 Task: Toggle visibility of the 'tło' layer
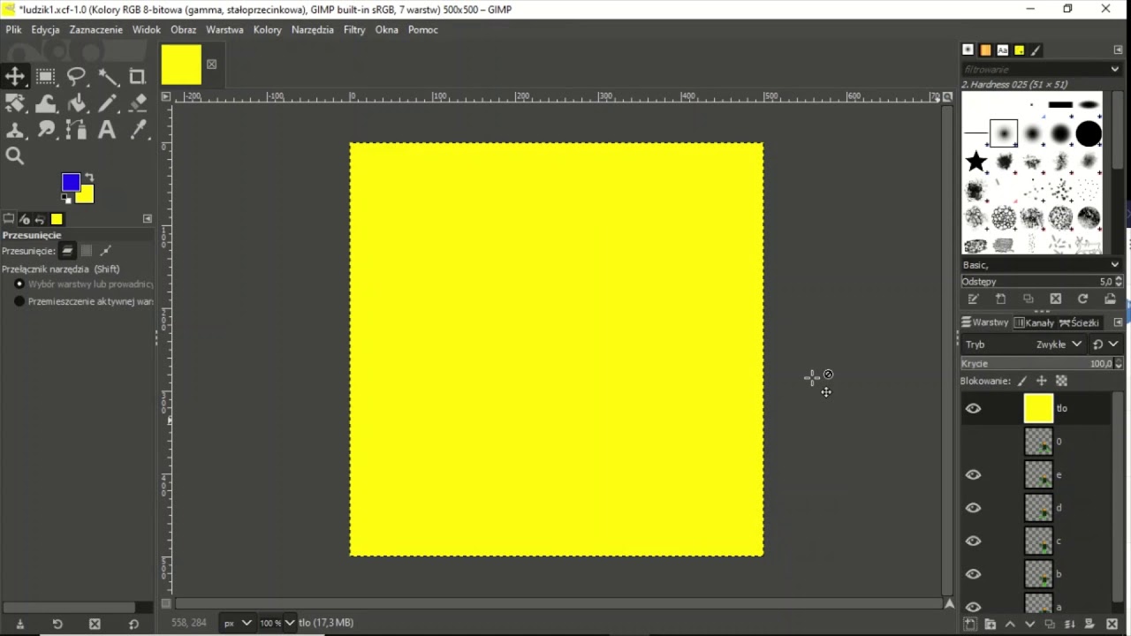point(973,408)
